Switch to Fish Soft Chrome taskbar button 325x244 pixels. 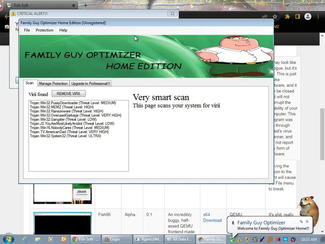[x=86, y=239]
